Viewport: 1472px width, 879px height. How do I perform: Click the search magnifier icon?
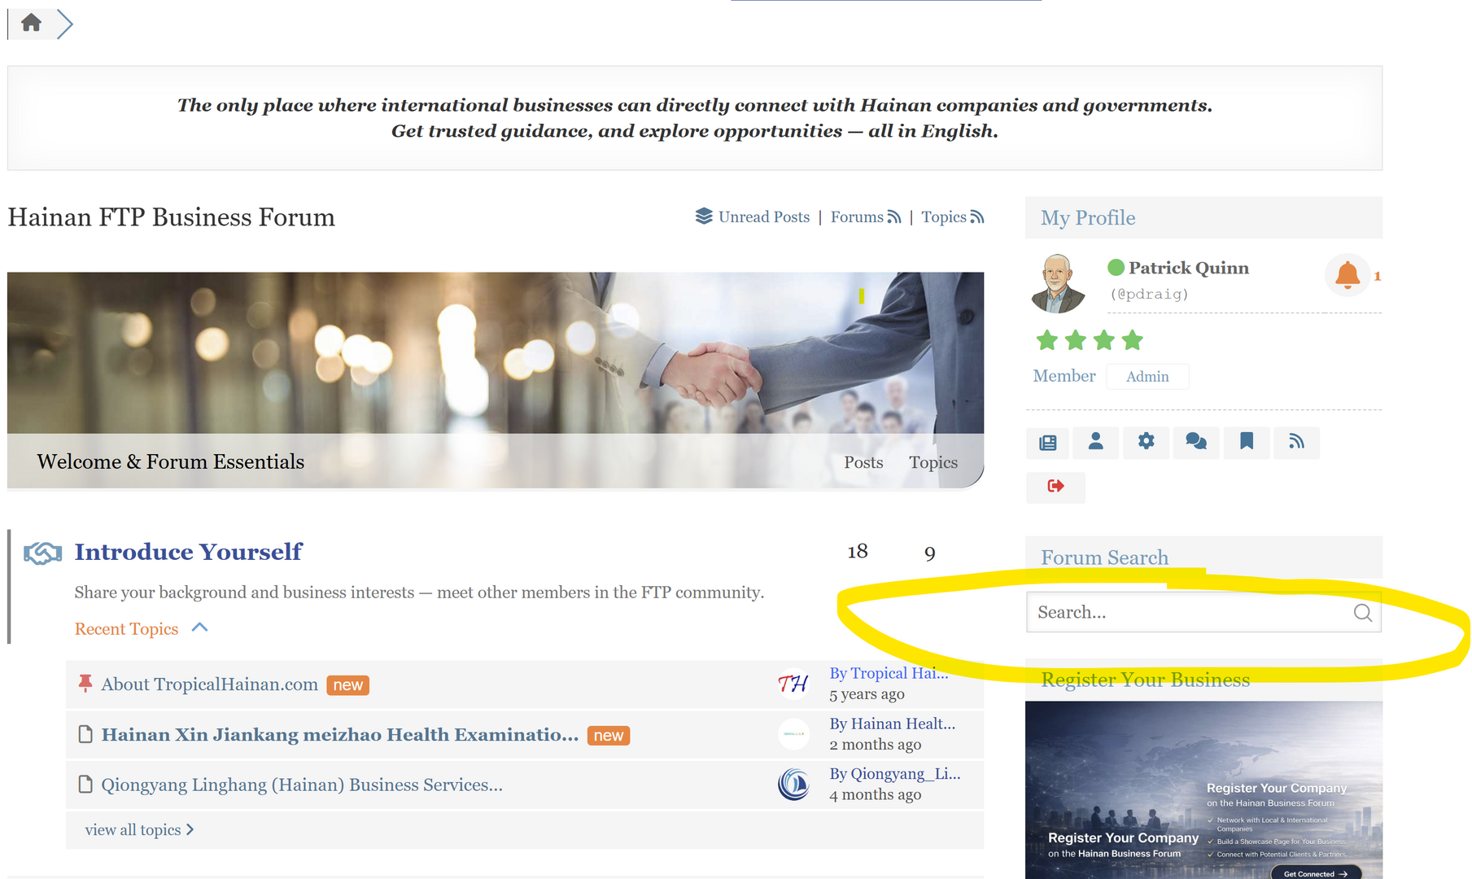click(x=1362, y=613)
